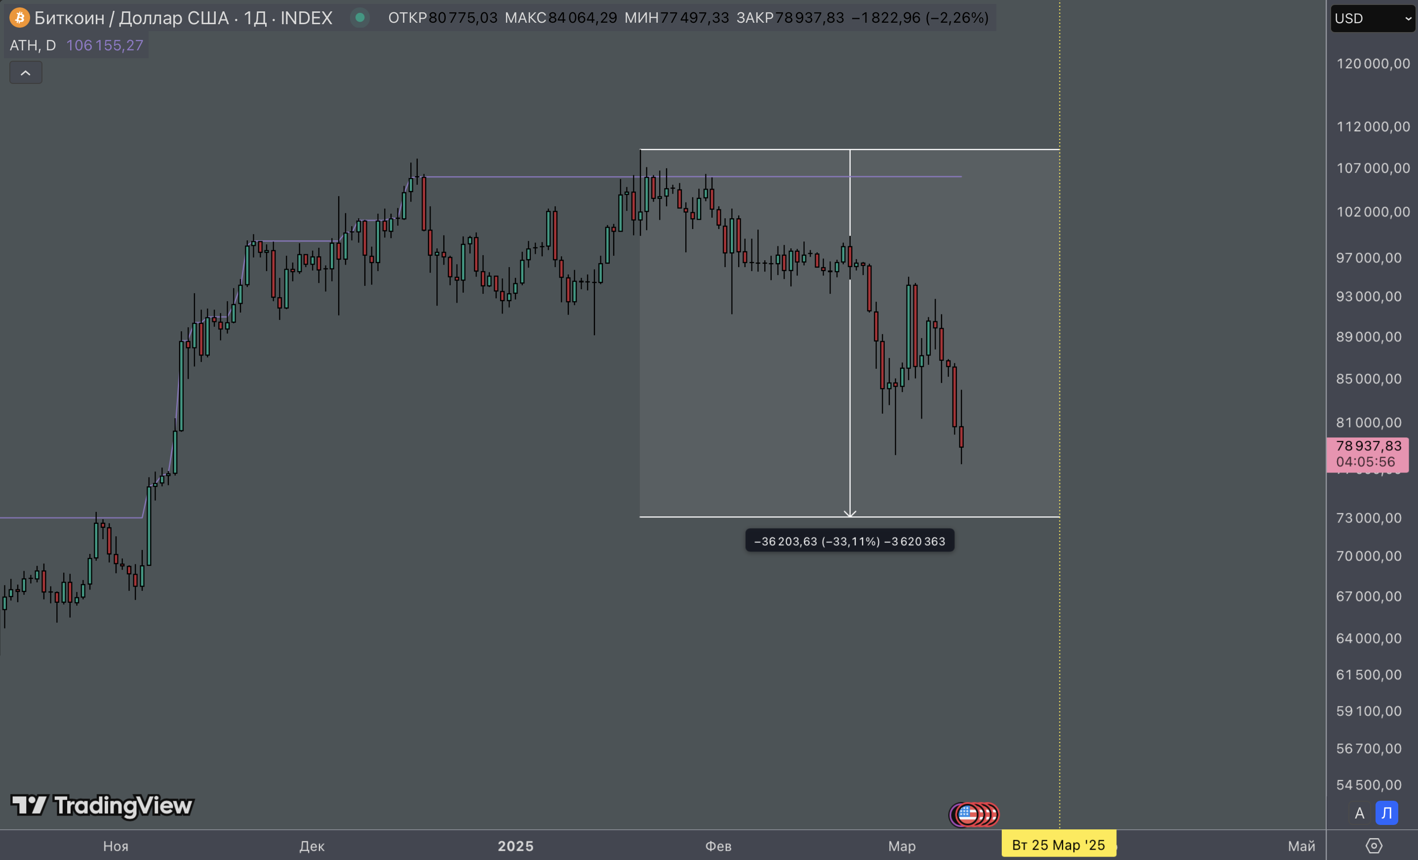Click the TradingView logo
Image resolution: width=1418 pixels, height=860 pixels.
pos(102,805)
